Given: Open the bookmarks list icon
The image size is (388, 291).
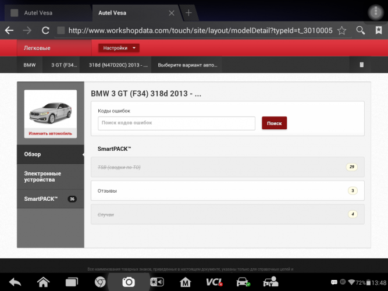Looking at the screenshot, I should (x=379, y=30).
